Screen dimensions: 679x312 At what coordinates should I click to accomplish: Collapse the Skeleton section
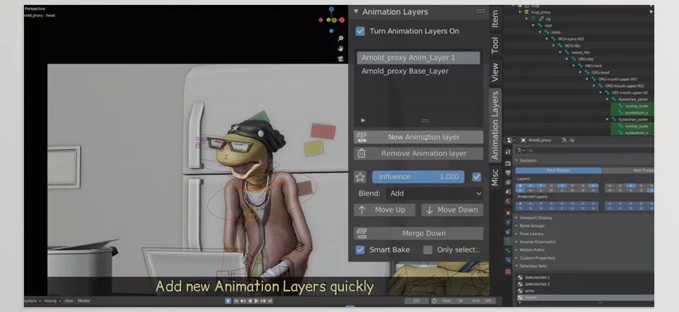tap(528, 160)
